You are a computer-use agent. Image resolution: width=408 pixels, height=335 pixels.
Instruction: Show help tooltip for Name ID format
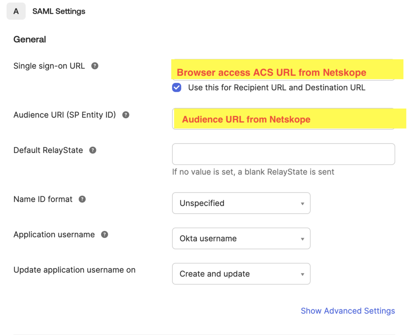(x=82, y=199)
